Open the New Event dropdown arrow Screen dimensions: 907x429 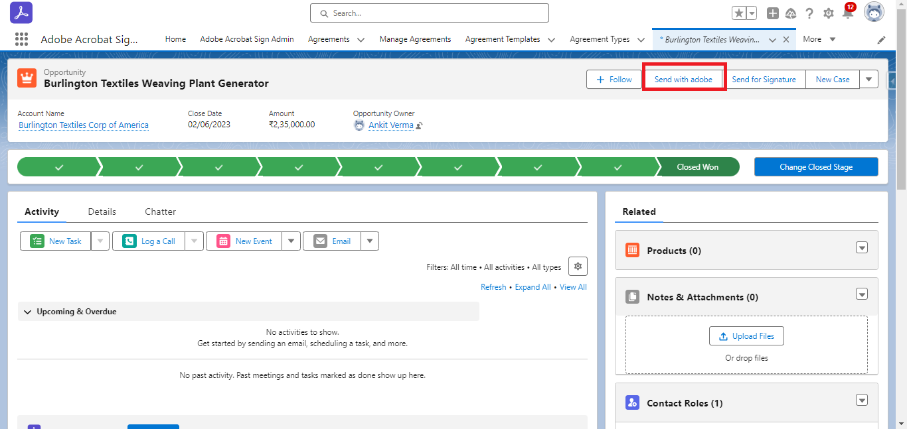291,241
